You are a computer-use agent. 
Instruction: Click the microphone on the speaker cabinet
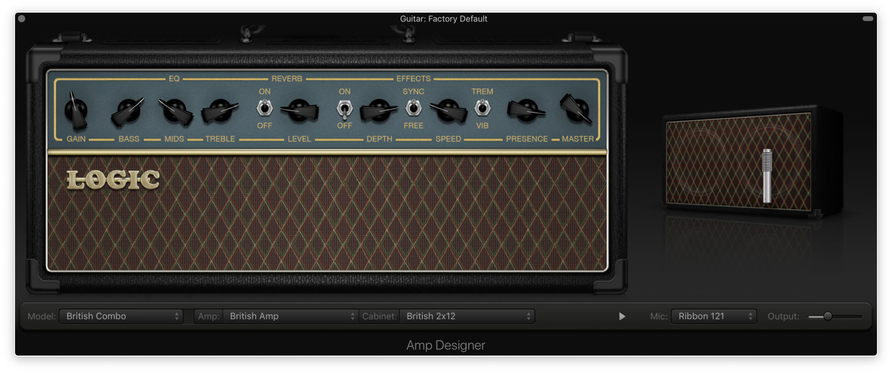[x=767, y=175]
